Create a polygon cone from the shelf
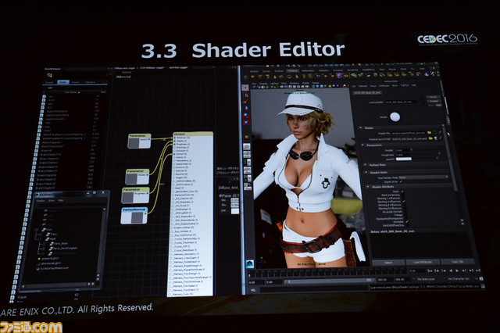Screen dimensions: 500x333 (x=274, y=77)
